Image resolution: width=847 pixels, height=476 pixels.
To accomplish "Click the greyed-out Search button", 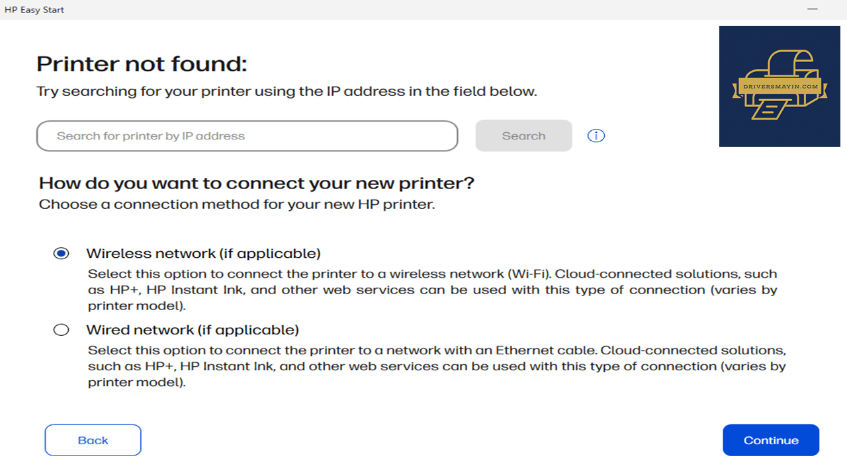I will tap(523, 136).
